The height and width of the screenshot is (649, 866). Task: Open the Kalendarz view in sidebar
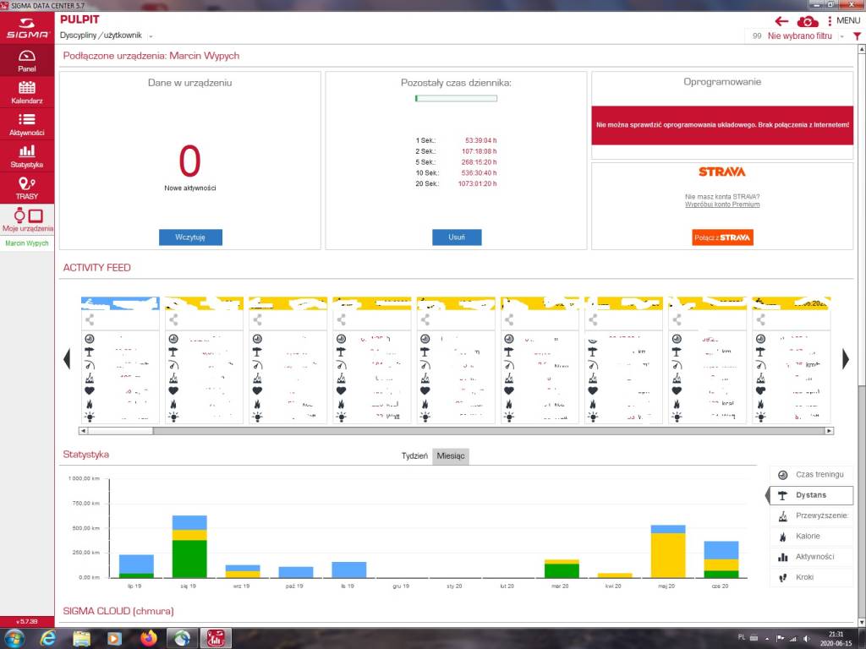point(26,92)
